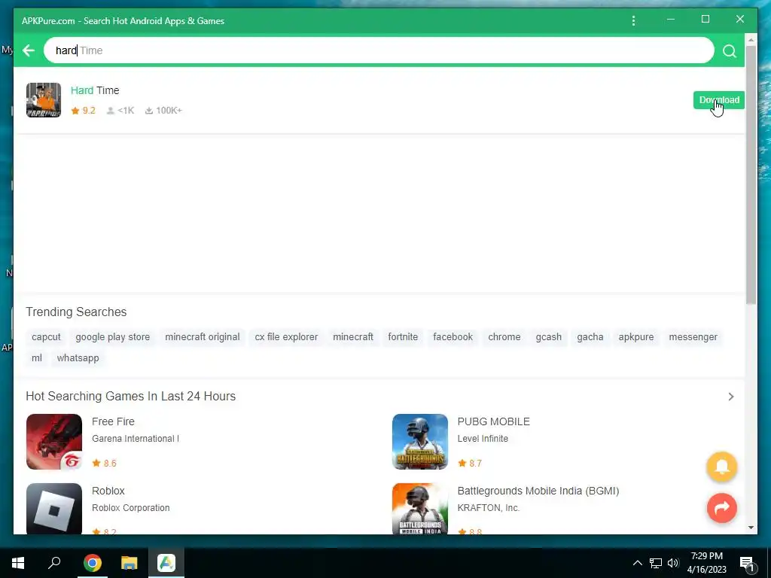
Task: Open the Battlegrounds Mobile India icon
Action: (x=420, y=509)
